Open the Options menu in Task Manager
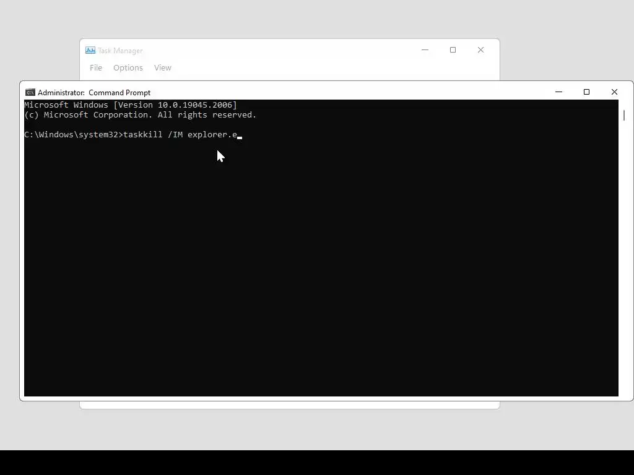This screenshot has height=475, width=634. pos(128,68)
